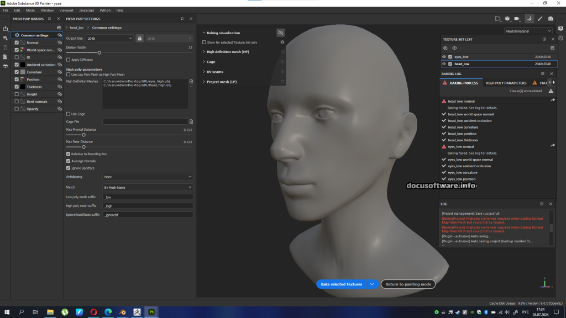Open the Viewport menu
566x318 pixels.
(x=66, y=10)
